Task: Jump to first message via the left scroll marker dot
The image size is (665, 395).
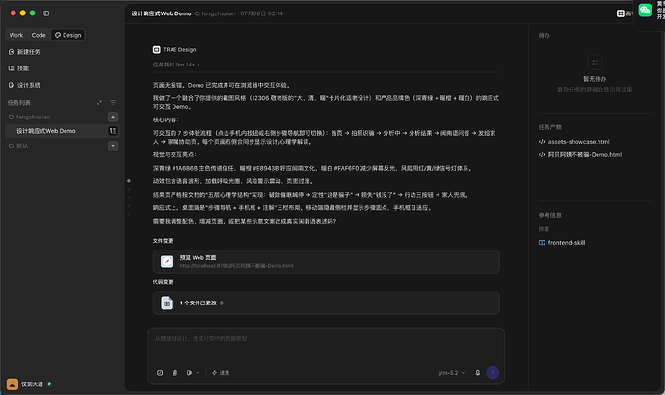Action: 129,181
